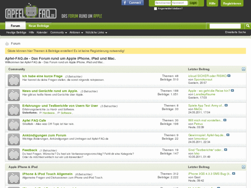
Task: Go to last post icon for Sind Testberichte oder
Action: tap(225, 150)
